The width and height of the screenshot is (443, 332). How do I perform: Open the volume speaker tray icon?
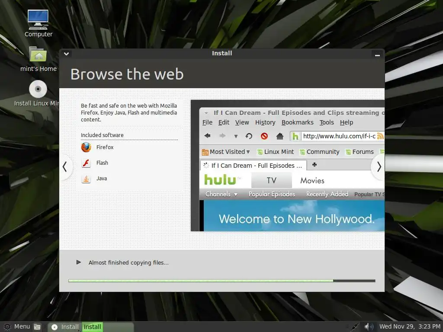(x=369, y=327)
